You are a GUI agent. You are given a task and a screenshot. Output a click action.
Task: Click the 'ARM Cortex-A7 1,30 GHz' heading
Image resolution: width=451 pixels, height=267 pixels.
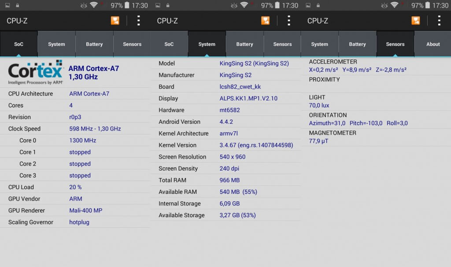93,73
